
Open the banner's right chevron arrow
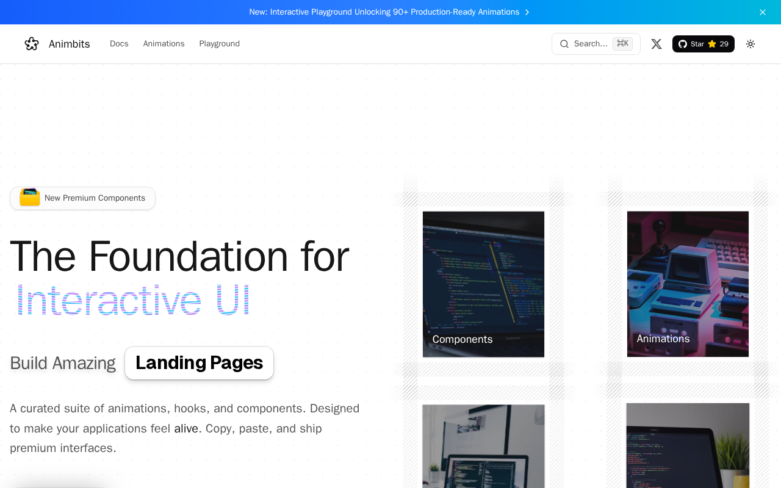527,12
